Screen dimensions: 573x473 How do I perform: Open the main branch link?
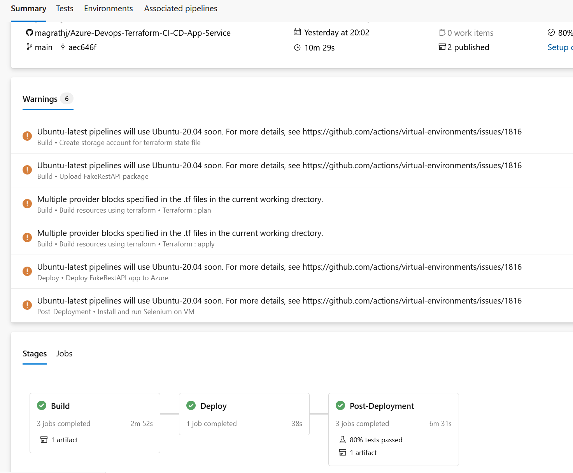pos(44,47)
